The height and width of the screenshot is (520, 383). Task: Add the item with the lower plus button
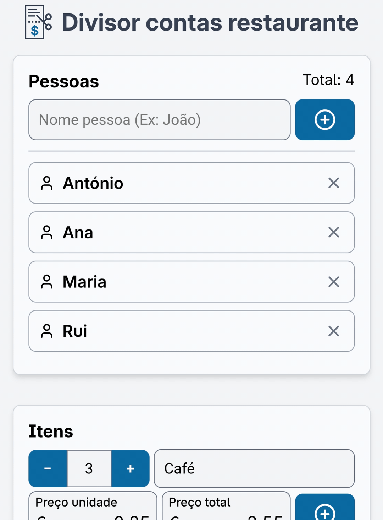325,507
